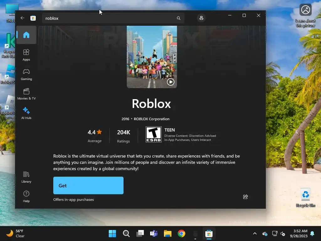This screenshot has height=241, width=321.
Task: Click the Roblox cover art thumbnail
Action: click(x=152, y=57)
